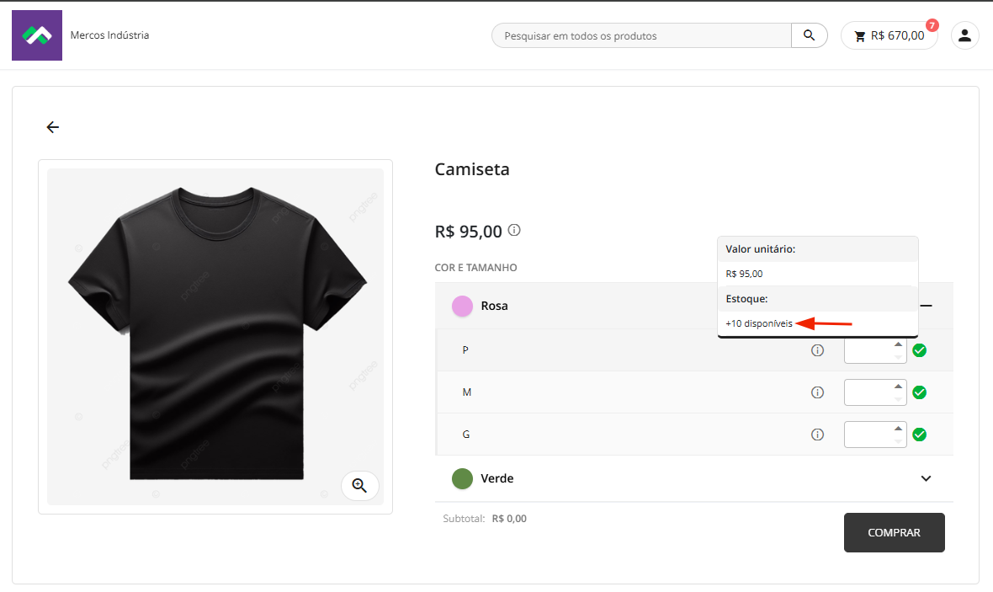The width and height of the screenshot is (993, 592).
Task: Click the COMPRAR button
Action: click(x=894, y=532)
